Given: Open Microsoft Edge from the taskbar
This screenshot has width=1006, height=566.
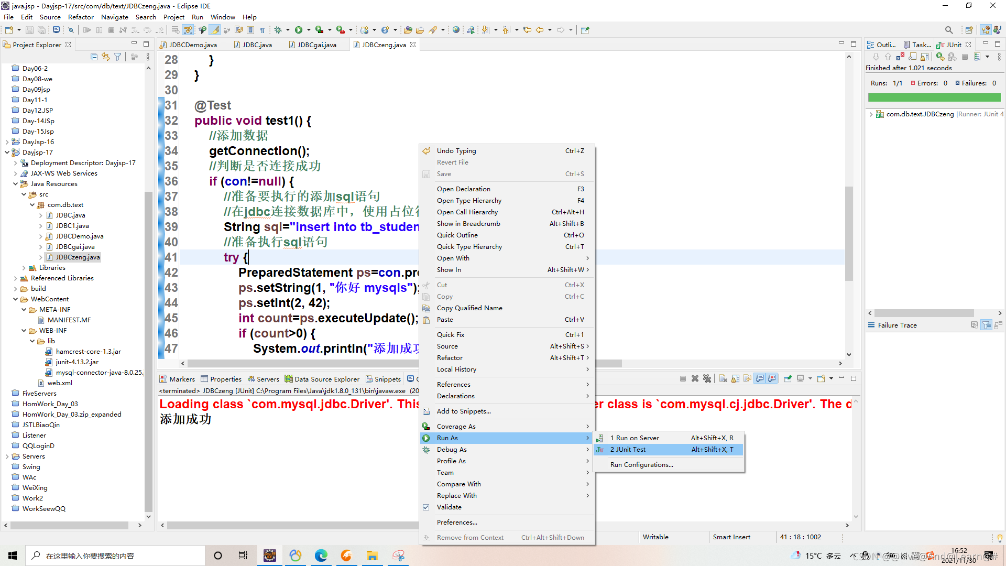Looking at the screenshot, I should pyautogui.click(x=321, y=556).
